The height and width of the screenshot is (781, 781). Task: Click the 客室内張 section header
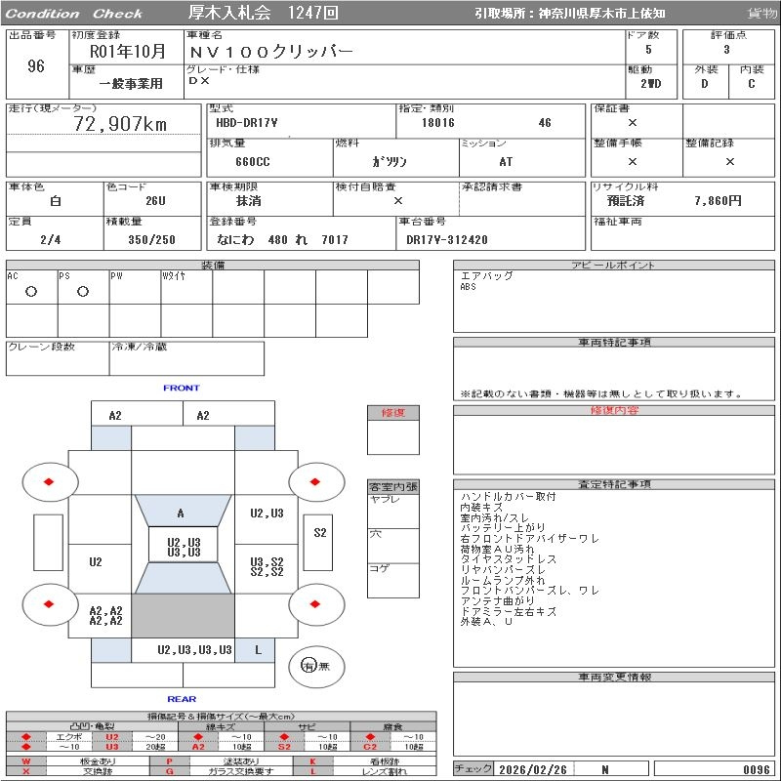tap(393, 486)
